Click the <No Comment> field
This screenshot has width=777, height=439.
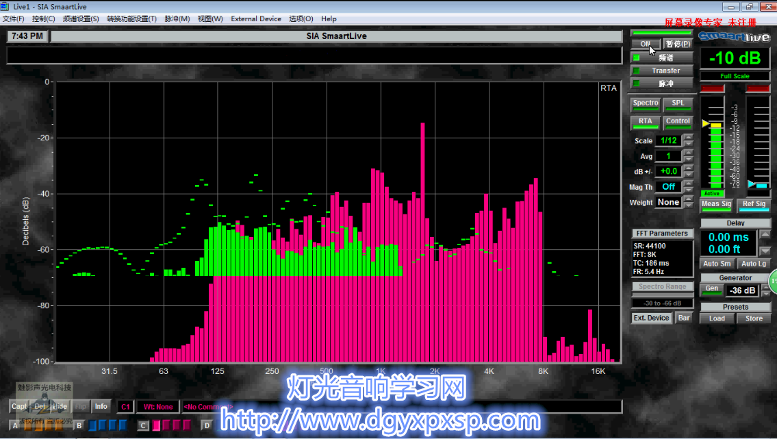click(x=401, y=407)
